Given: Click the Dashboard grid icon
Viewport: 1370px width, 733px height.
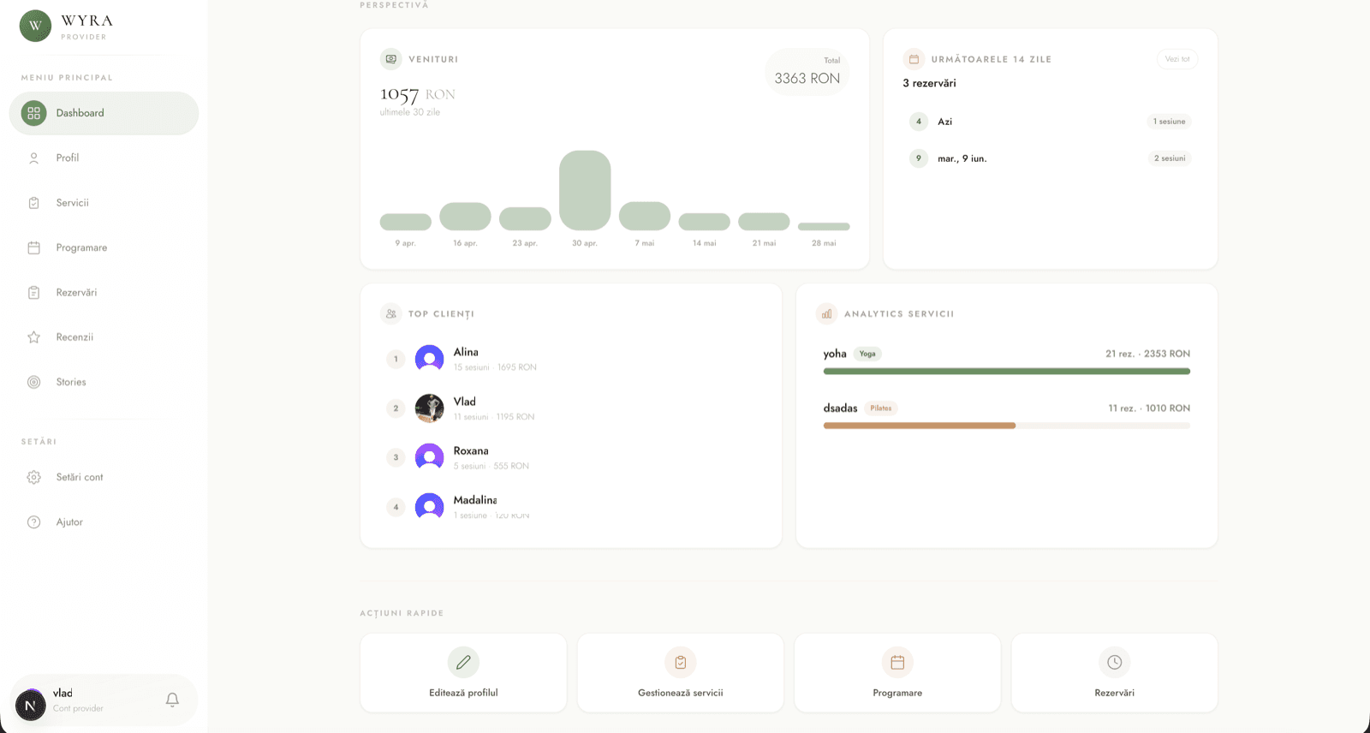Looking at the screenshot, I should click(34, 113).
